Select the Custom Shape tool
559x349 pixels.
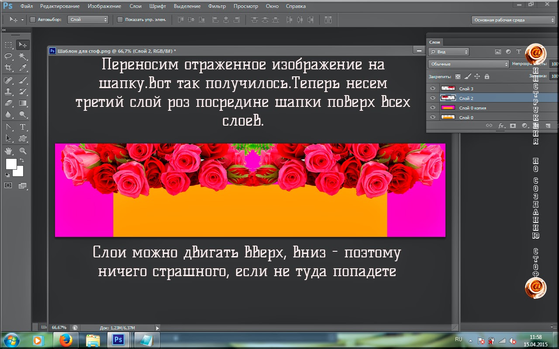coord(23,138)
